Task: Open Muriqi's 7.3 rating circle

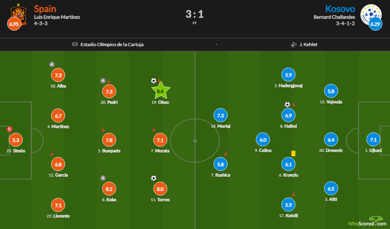Action: pyautogui.click(x=220, y=115)
